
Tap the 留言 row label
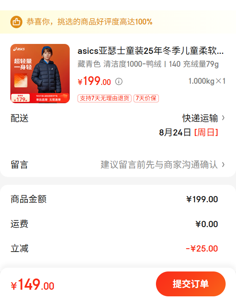[19, 165]
